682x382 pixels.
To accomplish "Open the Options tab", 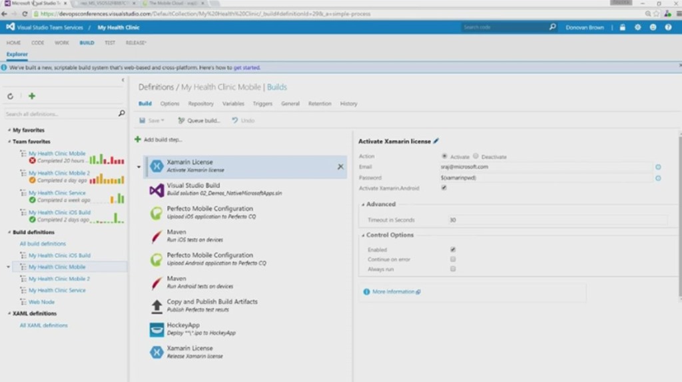I will pos(170,103).
